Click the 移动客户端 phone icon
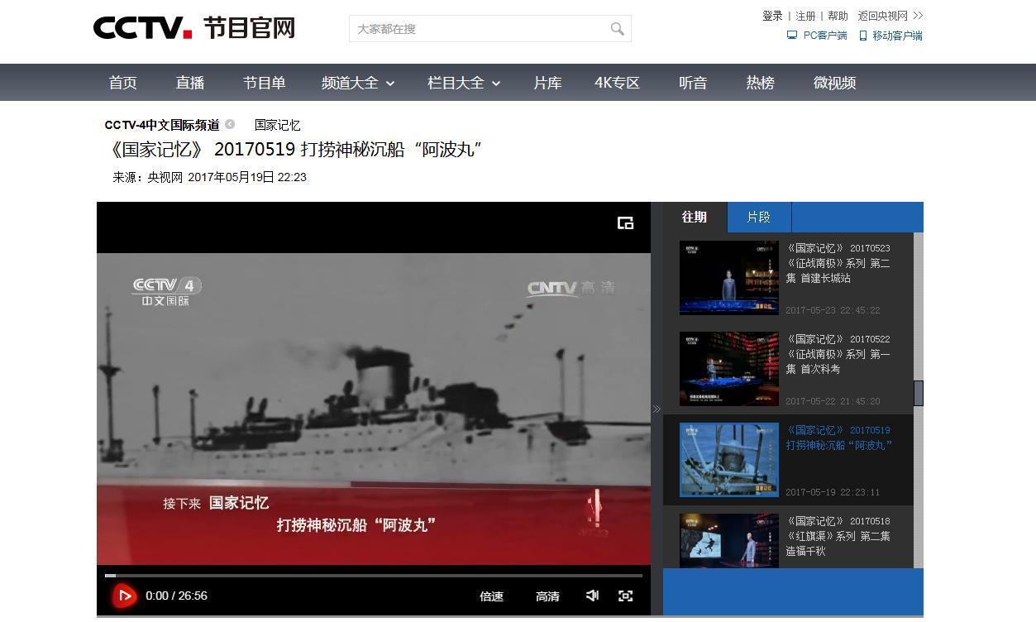This screenshot has width=1036, height=622. click(863, 36)
